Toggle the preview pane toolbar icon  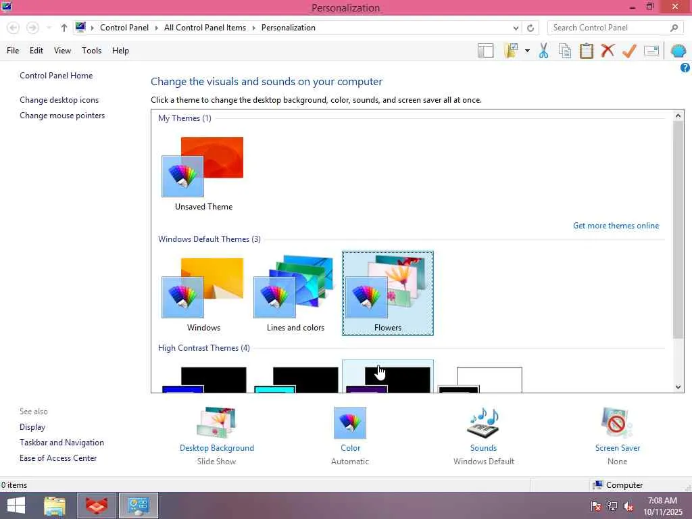pos(485,51)
